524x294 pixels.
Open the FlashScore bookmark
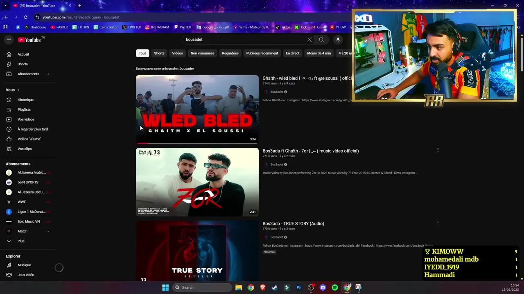click(x=35, y=27)
